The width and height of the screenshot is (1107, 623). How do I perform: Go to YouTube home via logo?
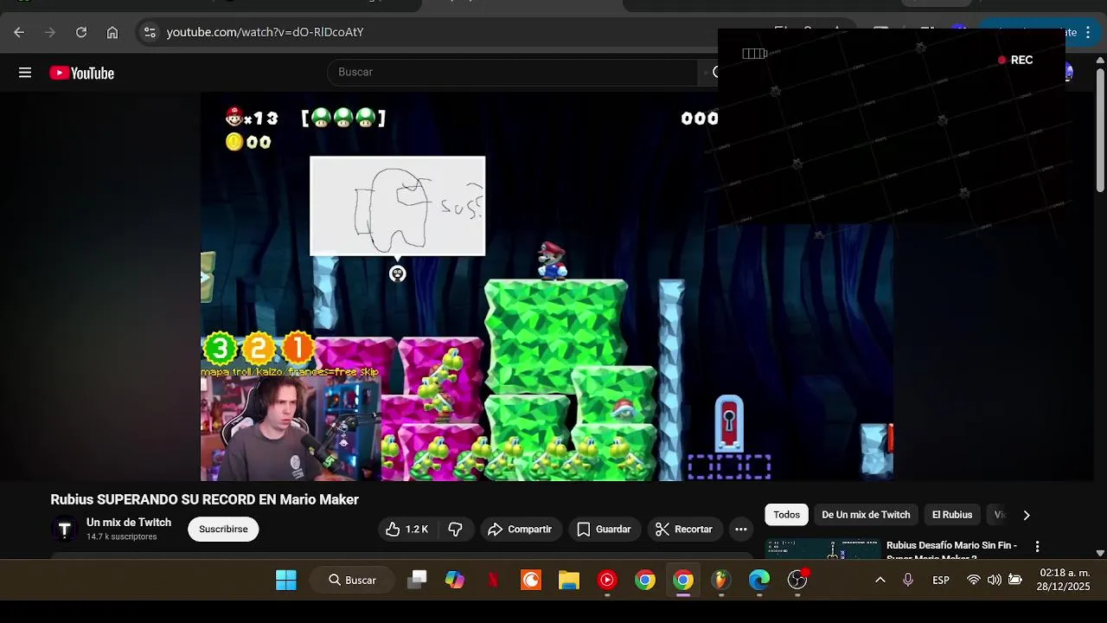pos(82,73)
